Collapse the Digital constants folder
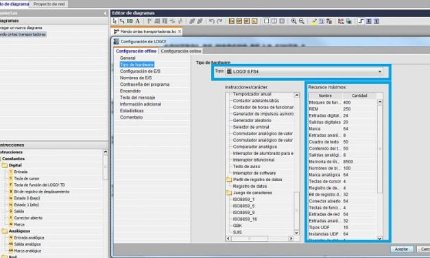The image size is (430, 258). point(4,165)
